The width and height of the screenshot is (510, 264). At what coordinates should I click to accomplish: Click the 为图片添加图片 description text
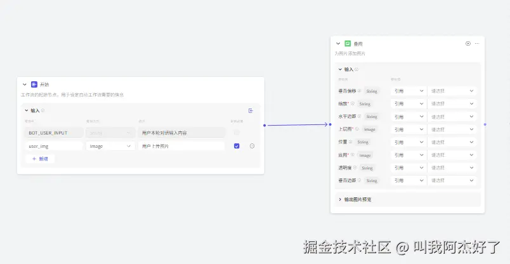pyautogui.click(x=350, y=53)
